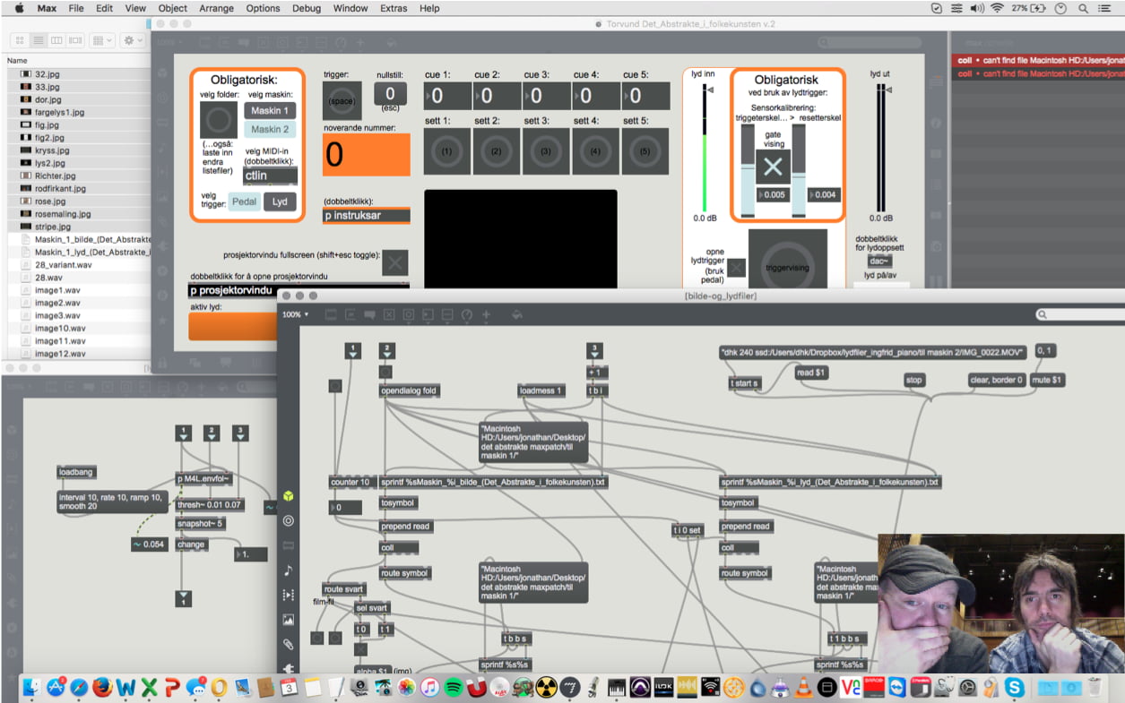Viewport: 1125px width, 703px height.
Task: Open the 100% zoom dropdown in patcher
Action: (x=296, y=315)
